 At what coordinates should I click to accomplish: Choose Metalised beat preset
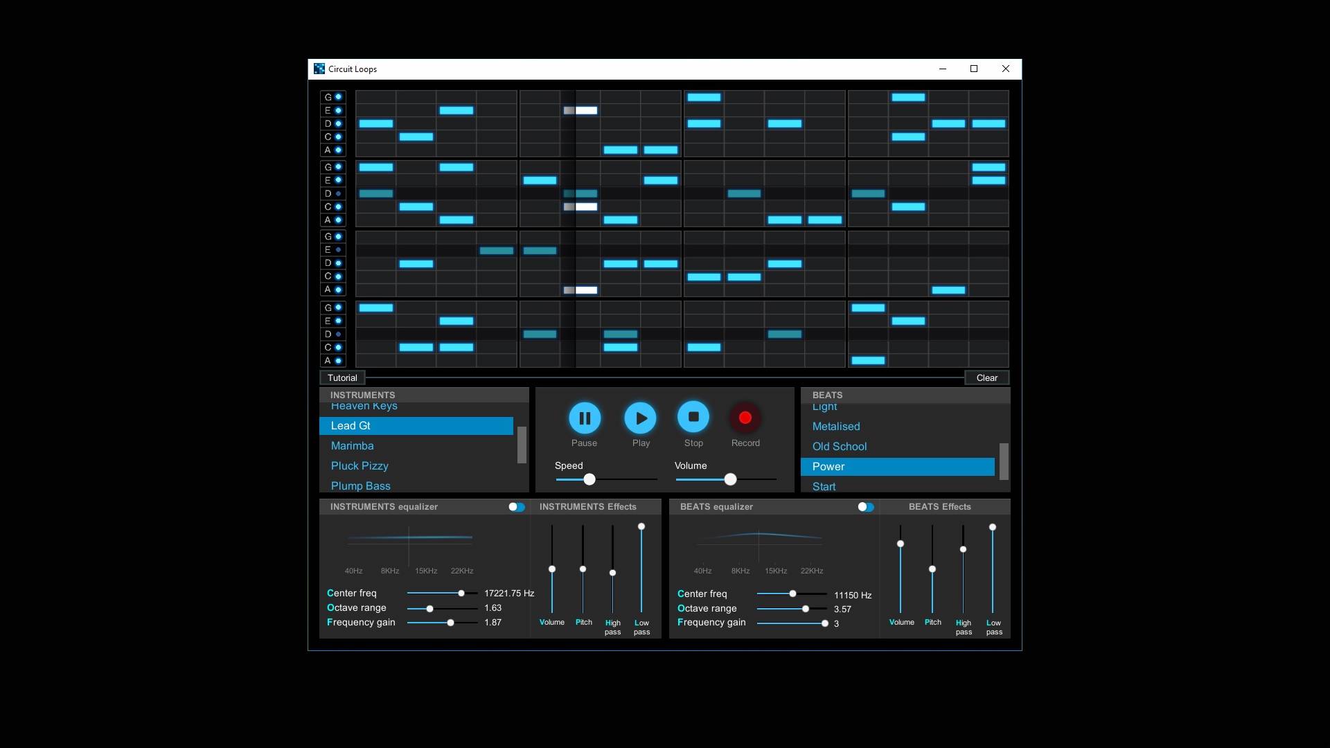pyautogui.click(x=836, y=426)
